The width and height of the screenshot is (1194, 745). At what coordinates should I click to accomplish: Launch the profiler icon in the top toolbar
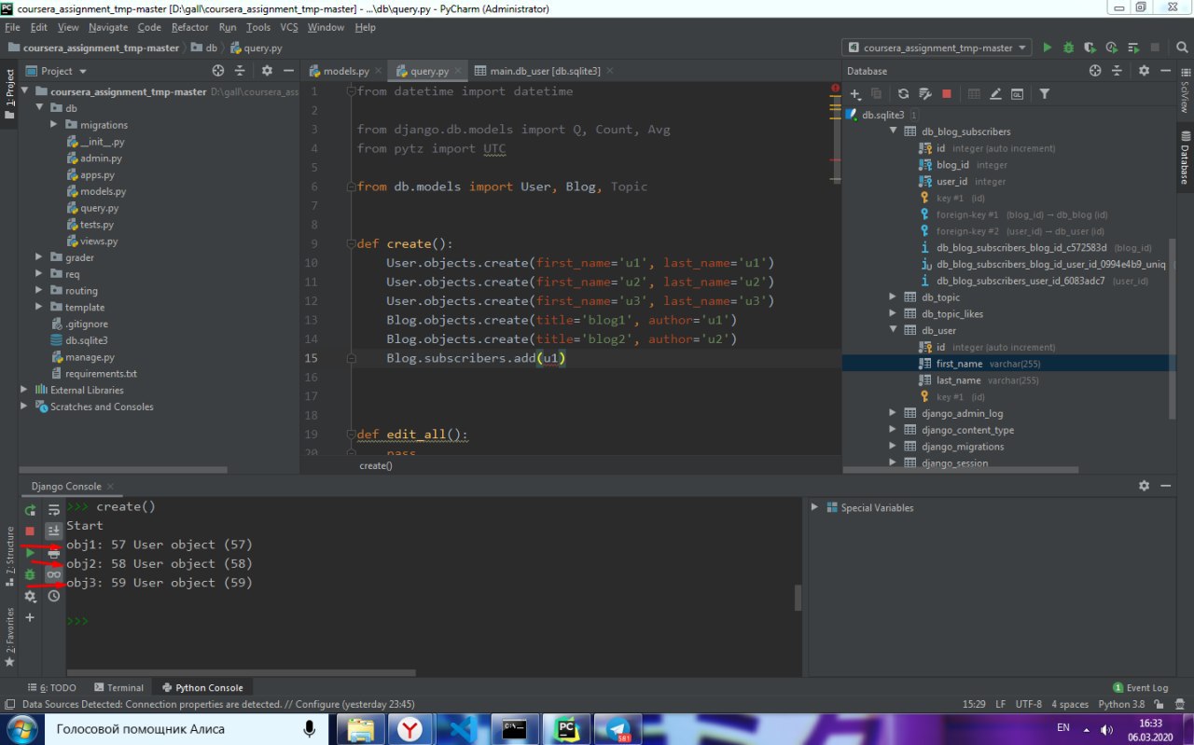1112,48
